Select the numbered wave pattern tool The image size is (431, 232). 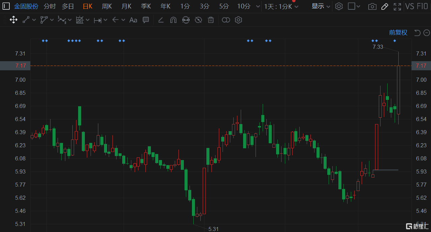tap(62, 20)
